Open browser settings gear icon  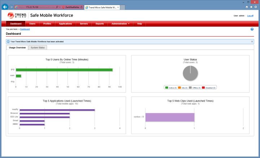pos(256,7)
